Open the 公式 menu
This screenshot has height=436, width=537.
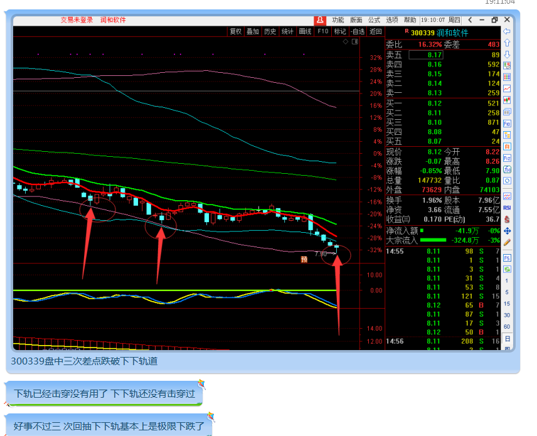(374, 20)
